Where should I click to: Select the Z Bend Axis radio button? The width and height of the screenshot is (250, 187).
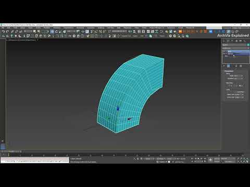240,86
